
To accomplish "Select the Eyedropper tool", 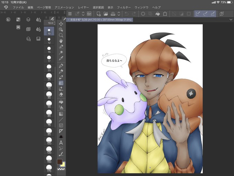I will 61,58.
